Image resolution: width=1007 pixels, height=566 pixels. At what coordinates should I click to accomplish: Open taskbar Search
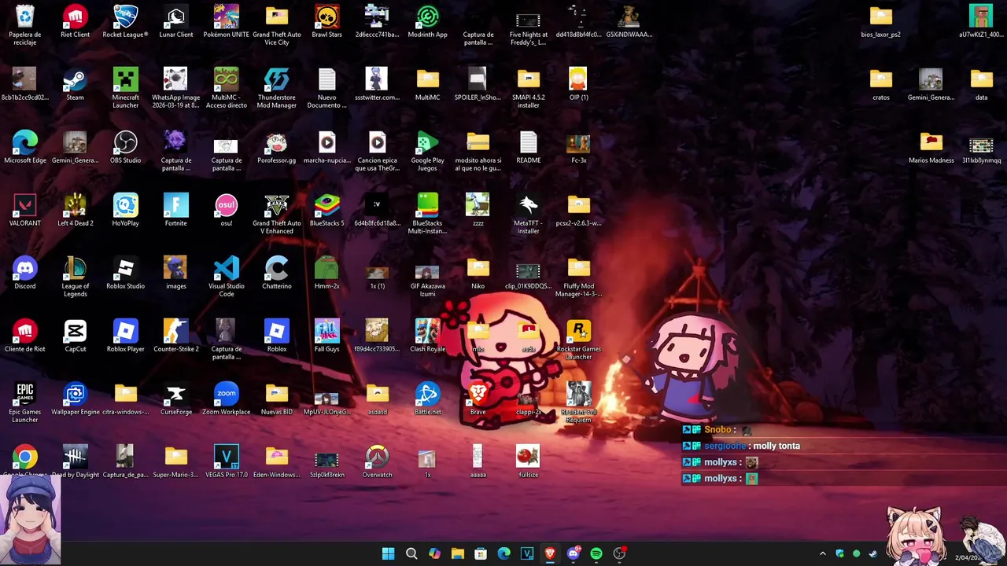(411, 553)
